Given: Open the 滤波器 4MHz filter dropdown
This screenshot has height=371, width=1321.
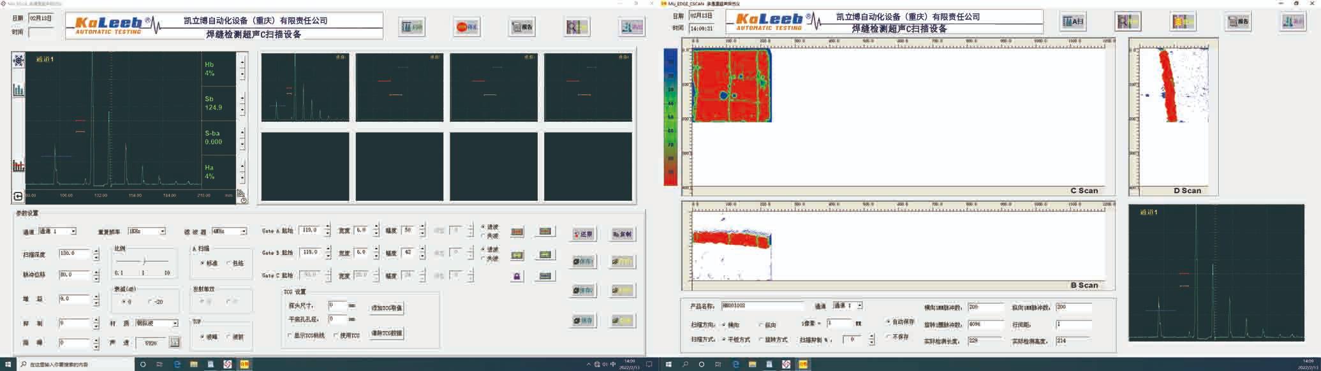Looking at the screenshot, I should [243, 231].
